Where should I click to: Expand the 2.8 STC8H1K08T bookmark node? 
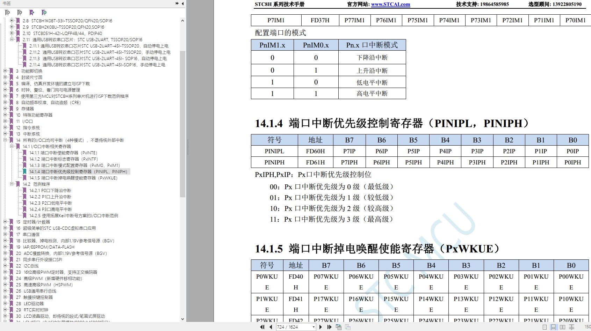tap(12, 21)
